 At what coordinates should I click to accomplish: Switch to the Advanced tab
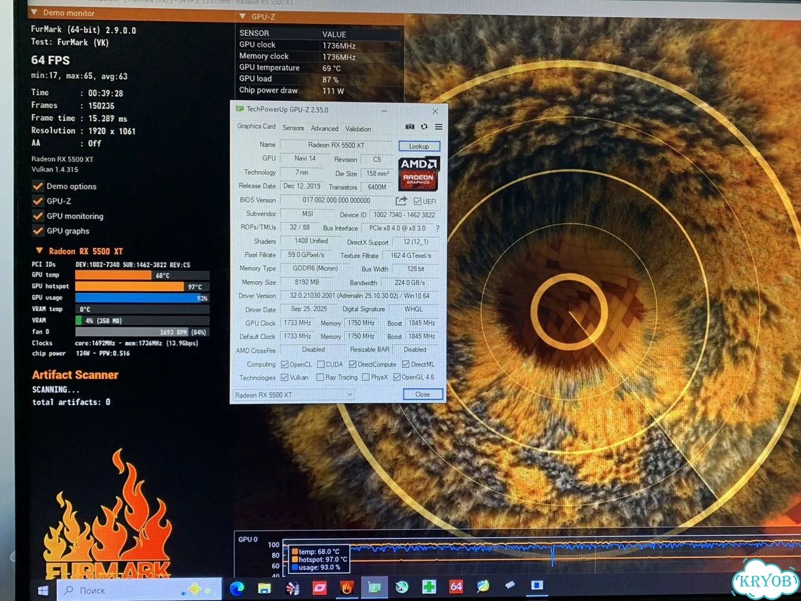click(325, 128)
